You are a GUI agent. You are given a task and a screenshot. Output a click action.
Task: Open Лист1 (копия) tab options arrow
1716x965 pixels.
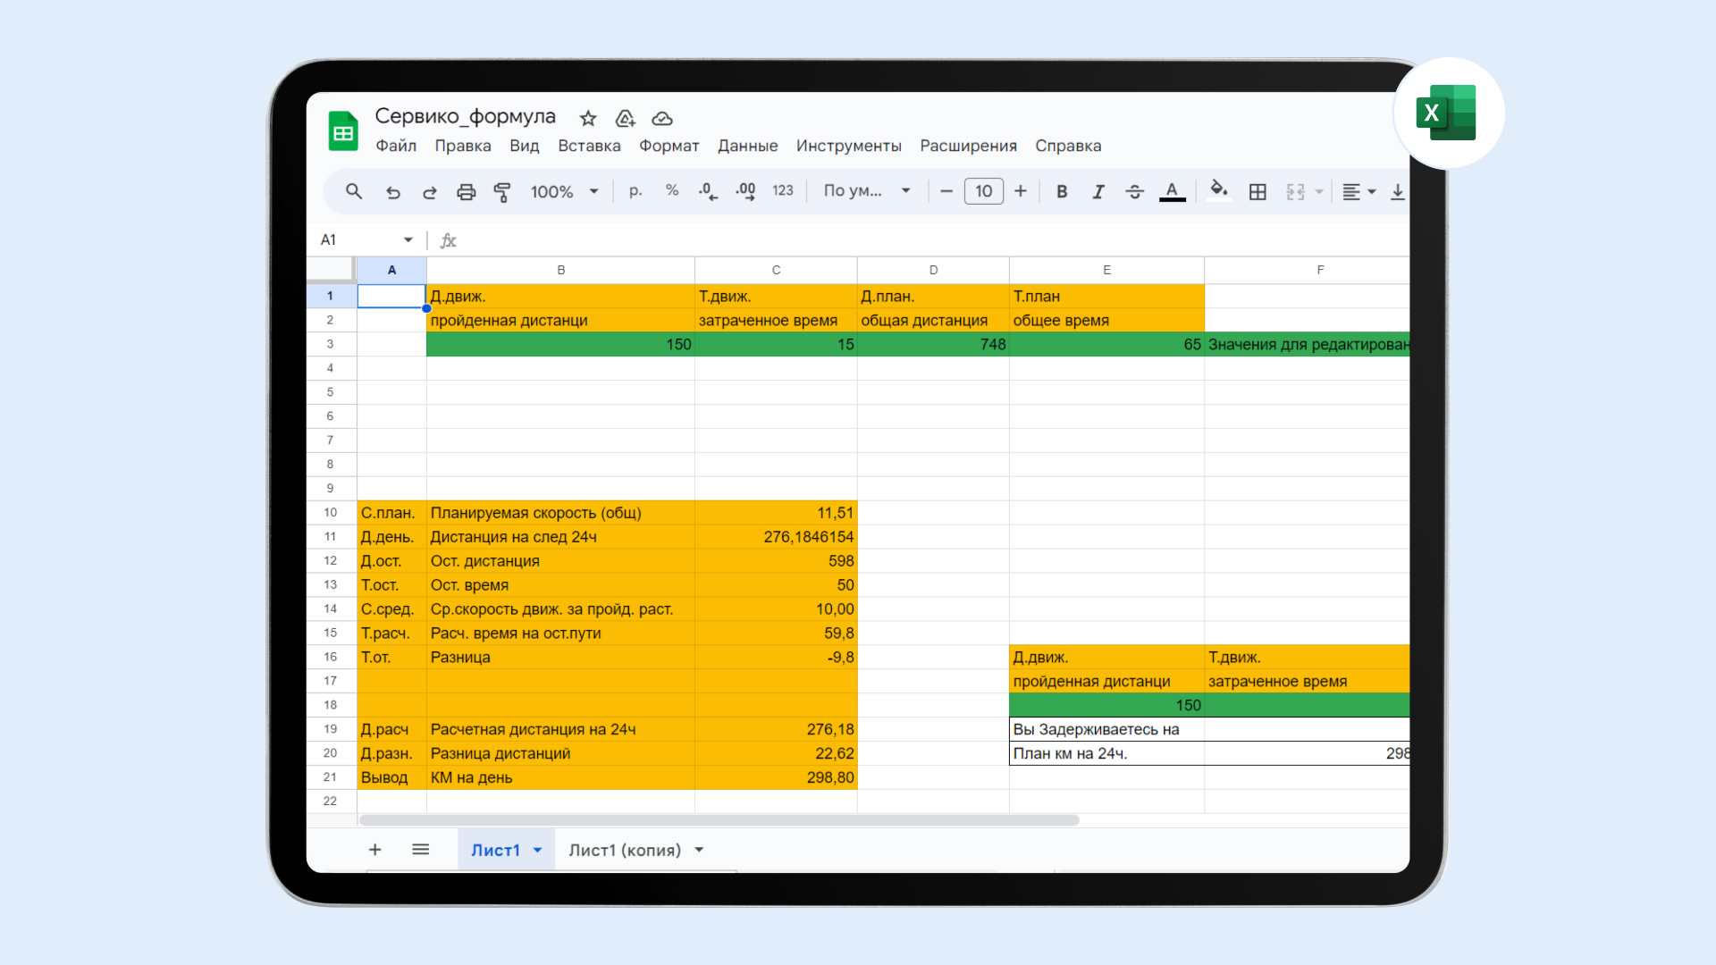(699, 850)
